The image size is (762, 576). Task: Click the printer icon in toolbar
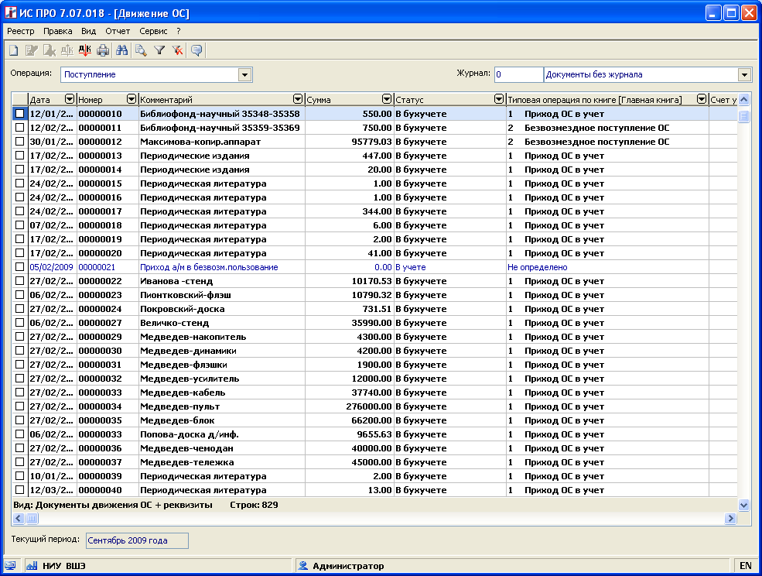click(103, 50)
